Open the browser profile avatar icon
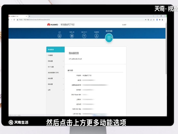The width and height of the screenshot is (178, 134). click(x=162, y=20)
